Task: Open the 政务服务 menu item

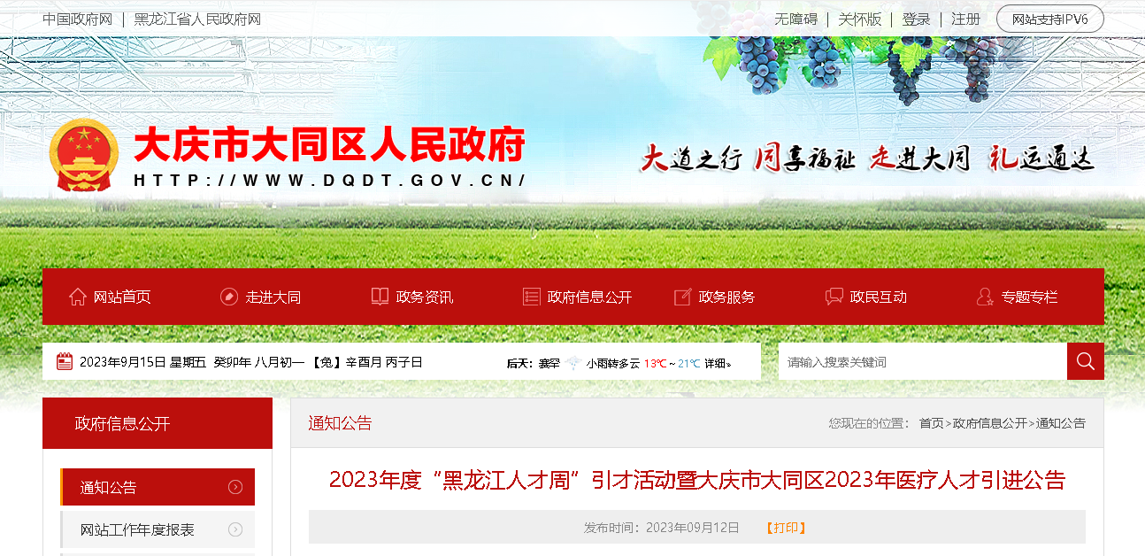Action: pyautogui.click(x=726, y=297)
